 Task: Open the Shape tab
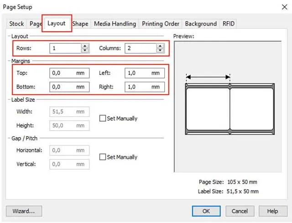80,24
